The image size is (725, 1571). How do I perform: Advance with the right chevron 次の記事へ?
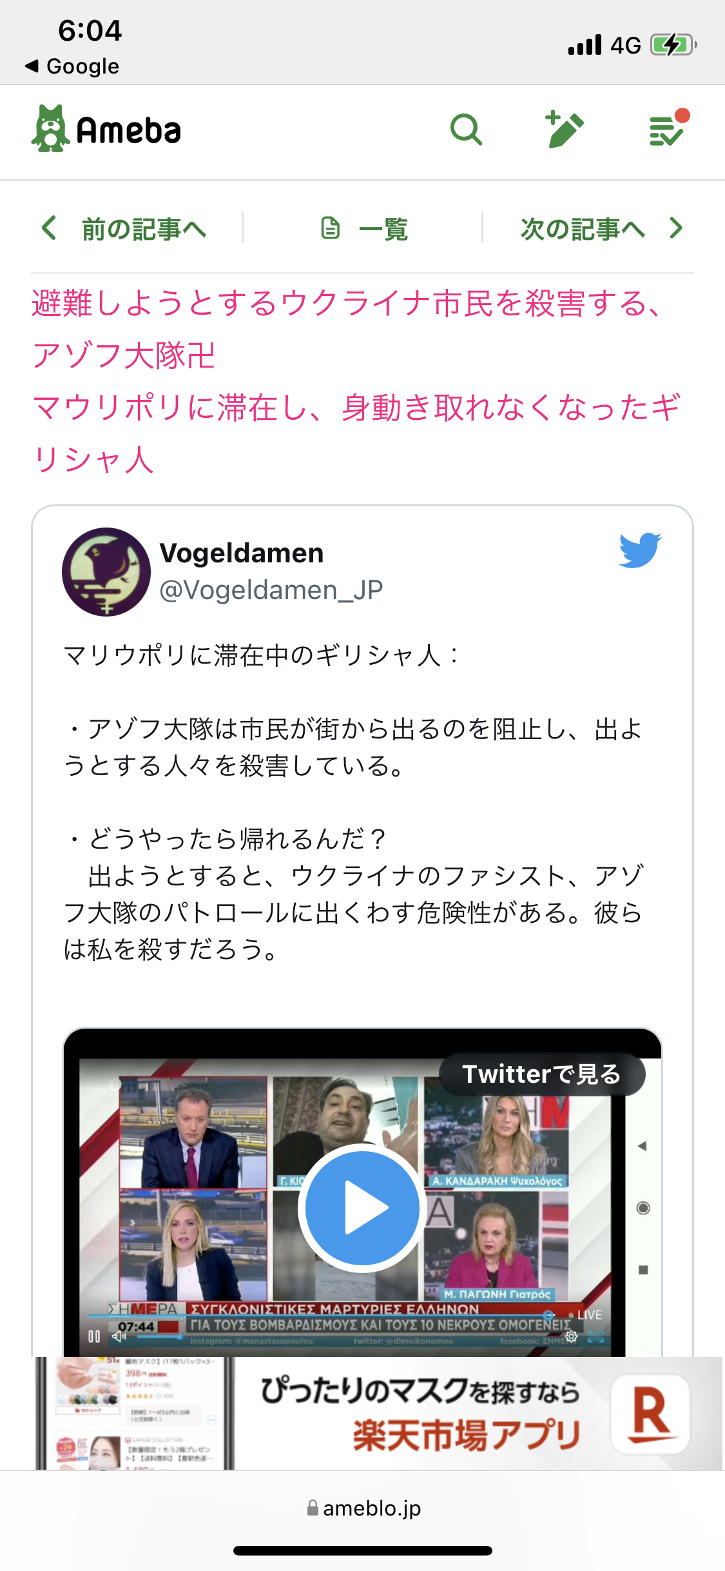click(x=676, y=228)
